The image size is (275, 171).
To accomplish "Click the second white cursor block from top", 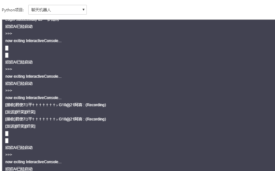I will 7,55.
